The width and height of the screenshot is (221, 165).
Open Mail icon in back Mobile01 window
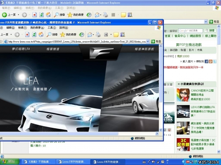[x=97, y=15]
